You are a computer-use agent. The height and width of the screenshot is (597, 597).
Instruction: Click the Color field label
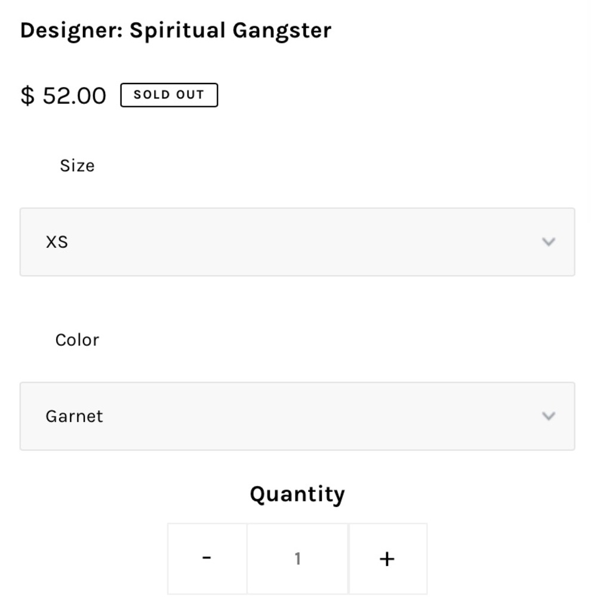[77, 340]
